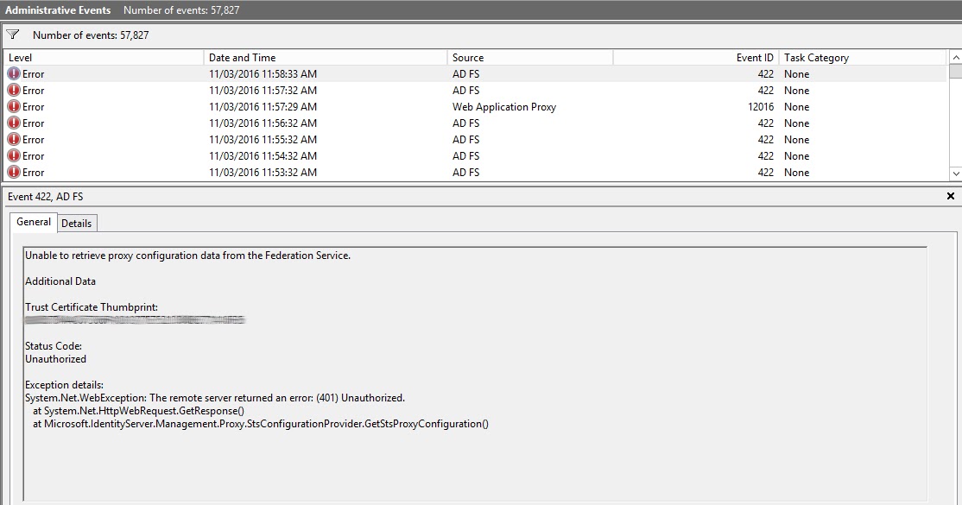Click the error icon on the 11:53:32 AM row
Image resolution: width=962 pixels, height=505 pixels.
click(x=11, y=172)
